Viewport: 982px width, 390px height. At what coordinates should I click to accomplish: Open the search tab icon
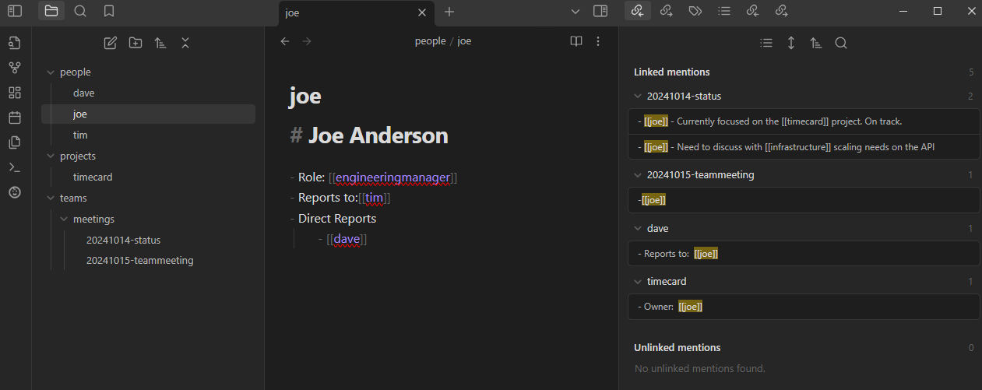click(x=80, y=11)
